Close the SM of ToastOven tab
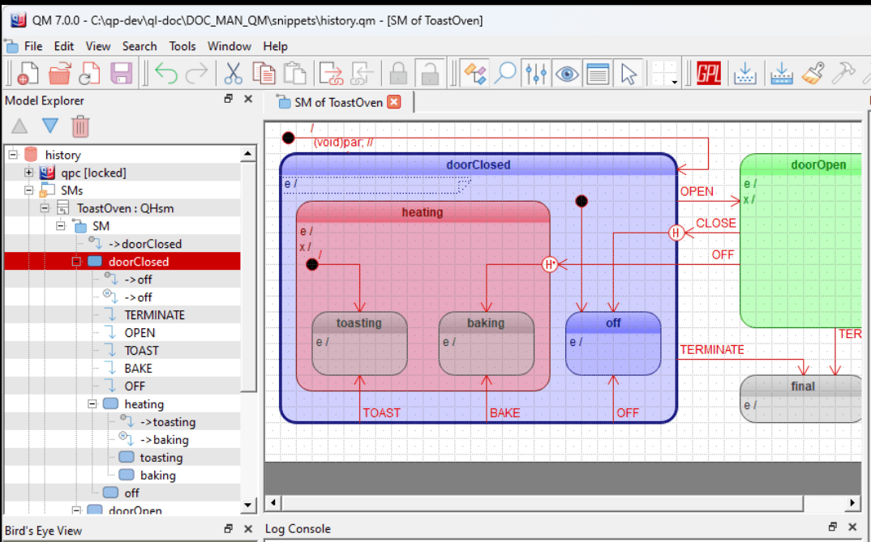Screen dimensions: 871x542 (394, 102)
